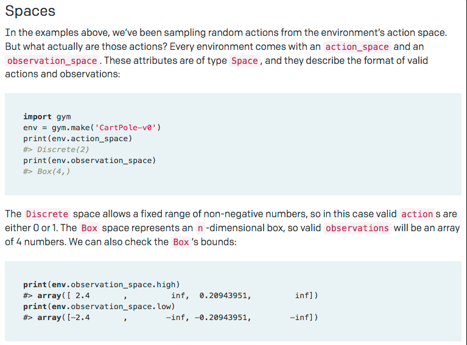
Task: Click the observation_space inline code in first paragraph
Action: click(x=52, y=61)
